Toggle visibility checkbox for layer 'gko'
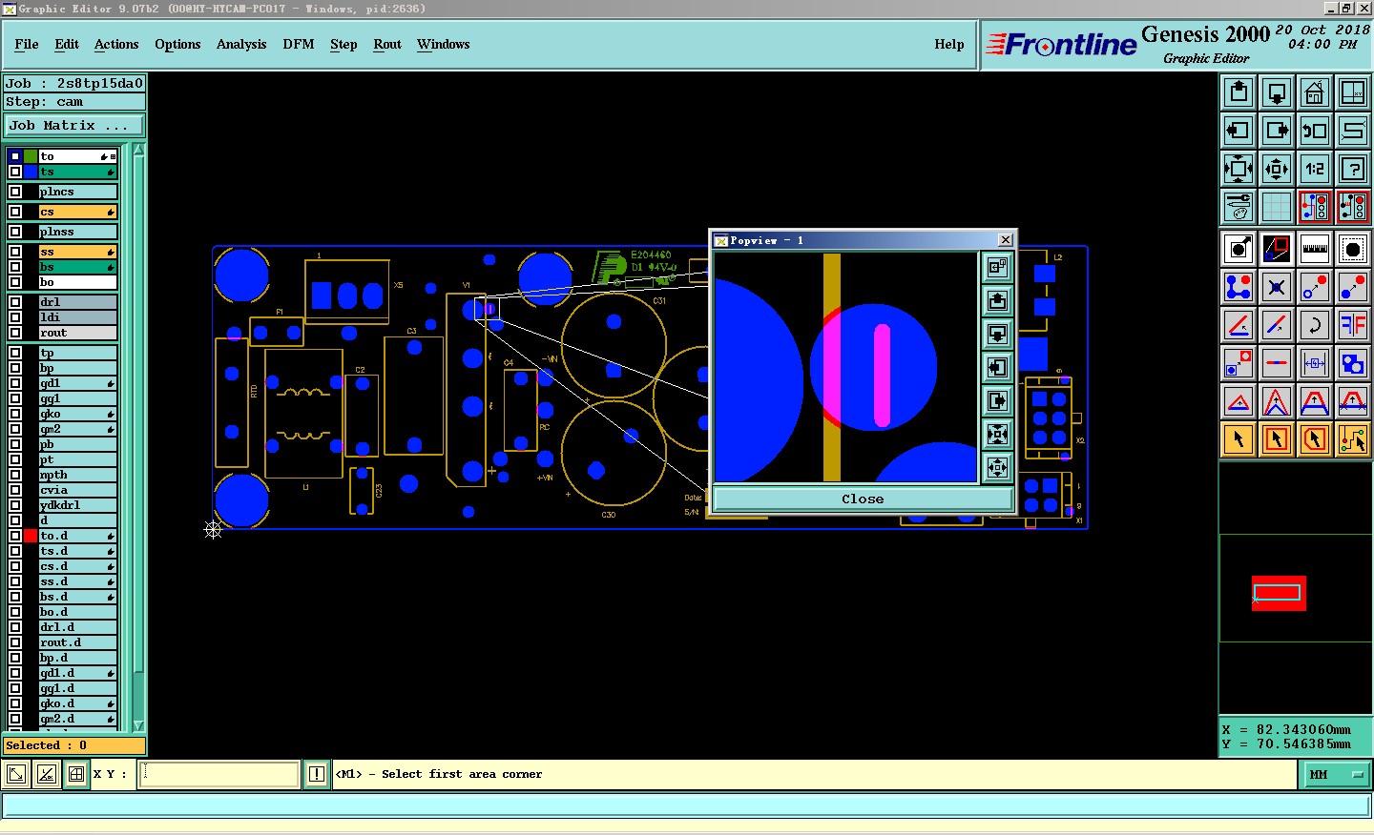The width and height of the screenshot is (1374, 835). [x=15, y=414]
